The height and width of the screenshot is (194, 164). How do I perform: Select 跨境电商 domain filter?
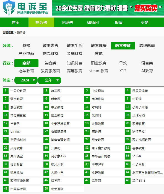coord(147,46)
